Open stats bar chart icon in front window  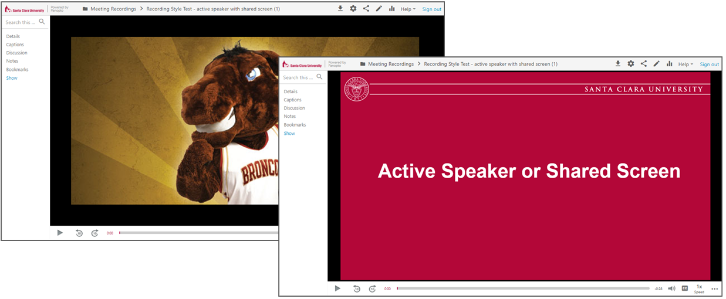[x=669, y=64]
